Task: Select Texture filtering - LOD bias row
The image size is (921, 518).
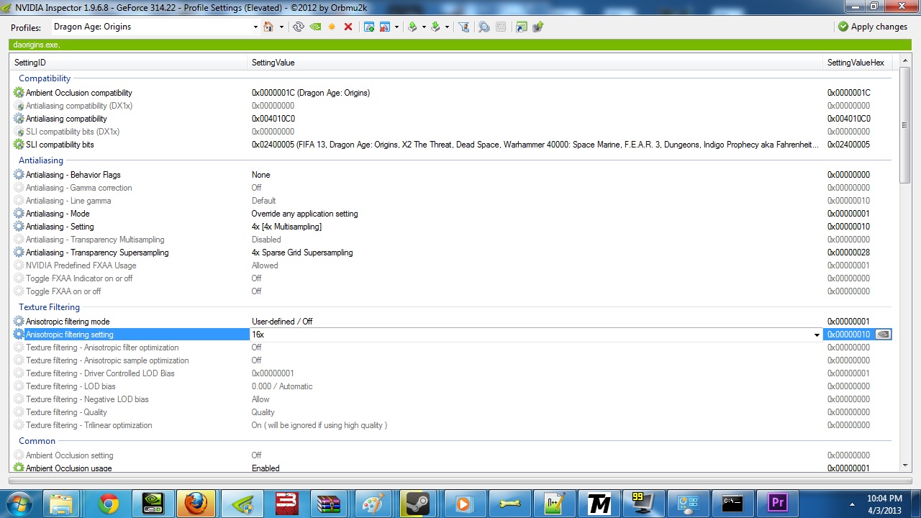Action: click(452, 386)
